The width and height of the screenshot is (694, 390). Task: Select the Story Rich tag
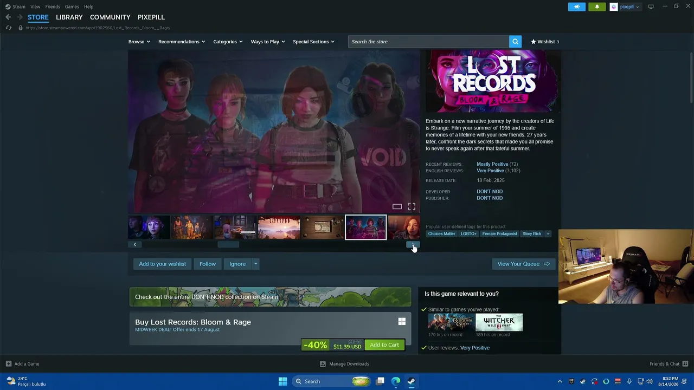[x=532, y=234]
